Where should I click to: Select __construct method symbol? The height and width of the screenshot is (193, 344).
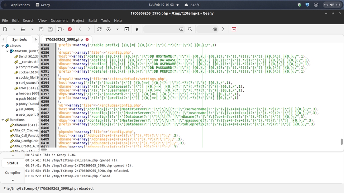29,62
